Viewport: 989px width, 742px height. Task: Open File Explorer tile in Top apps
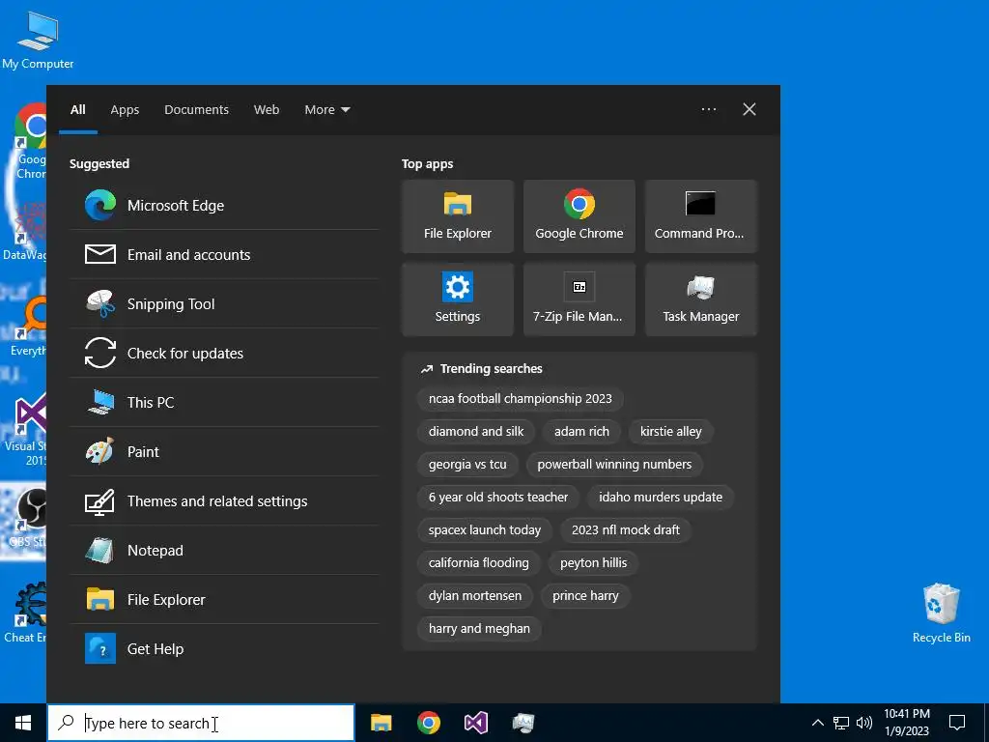coord(457,216)
